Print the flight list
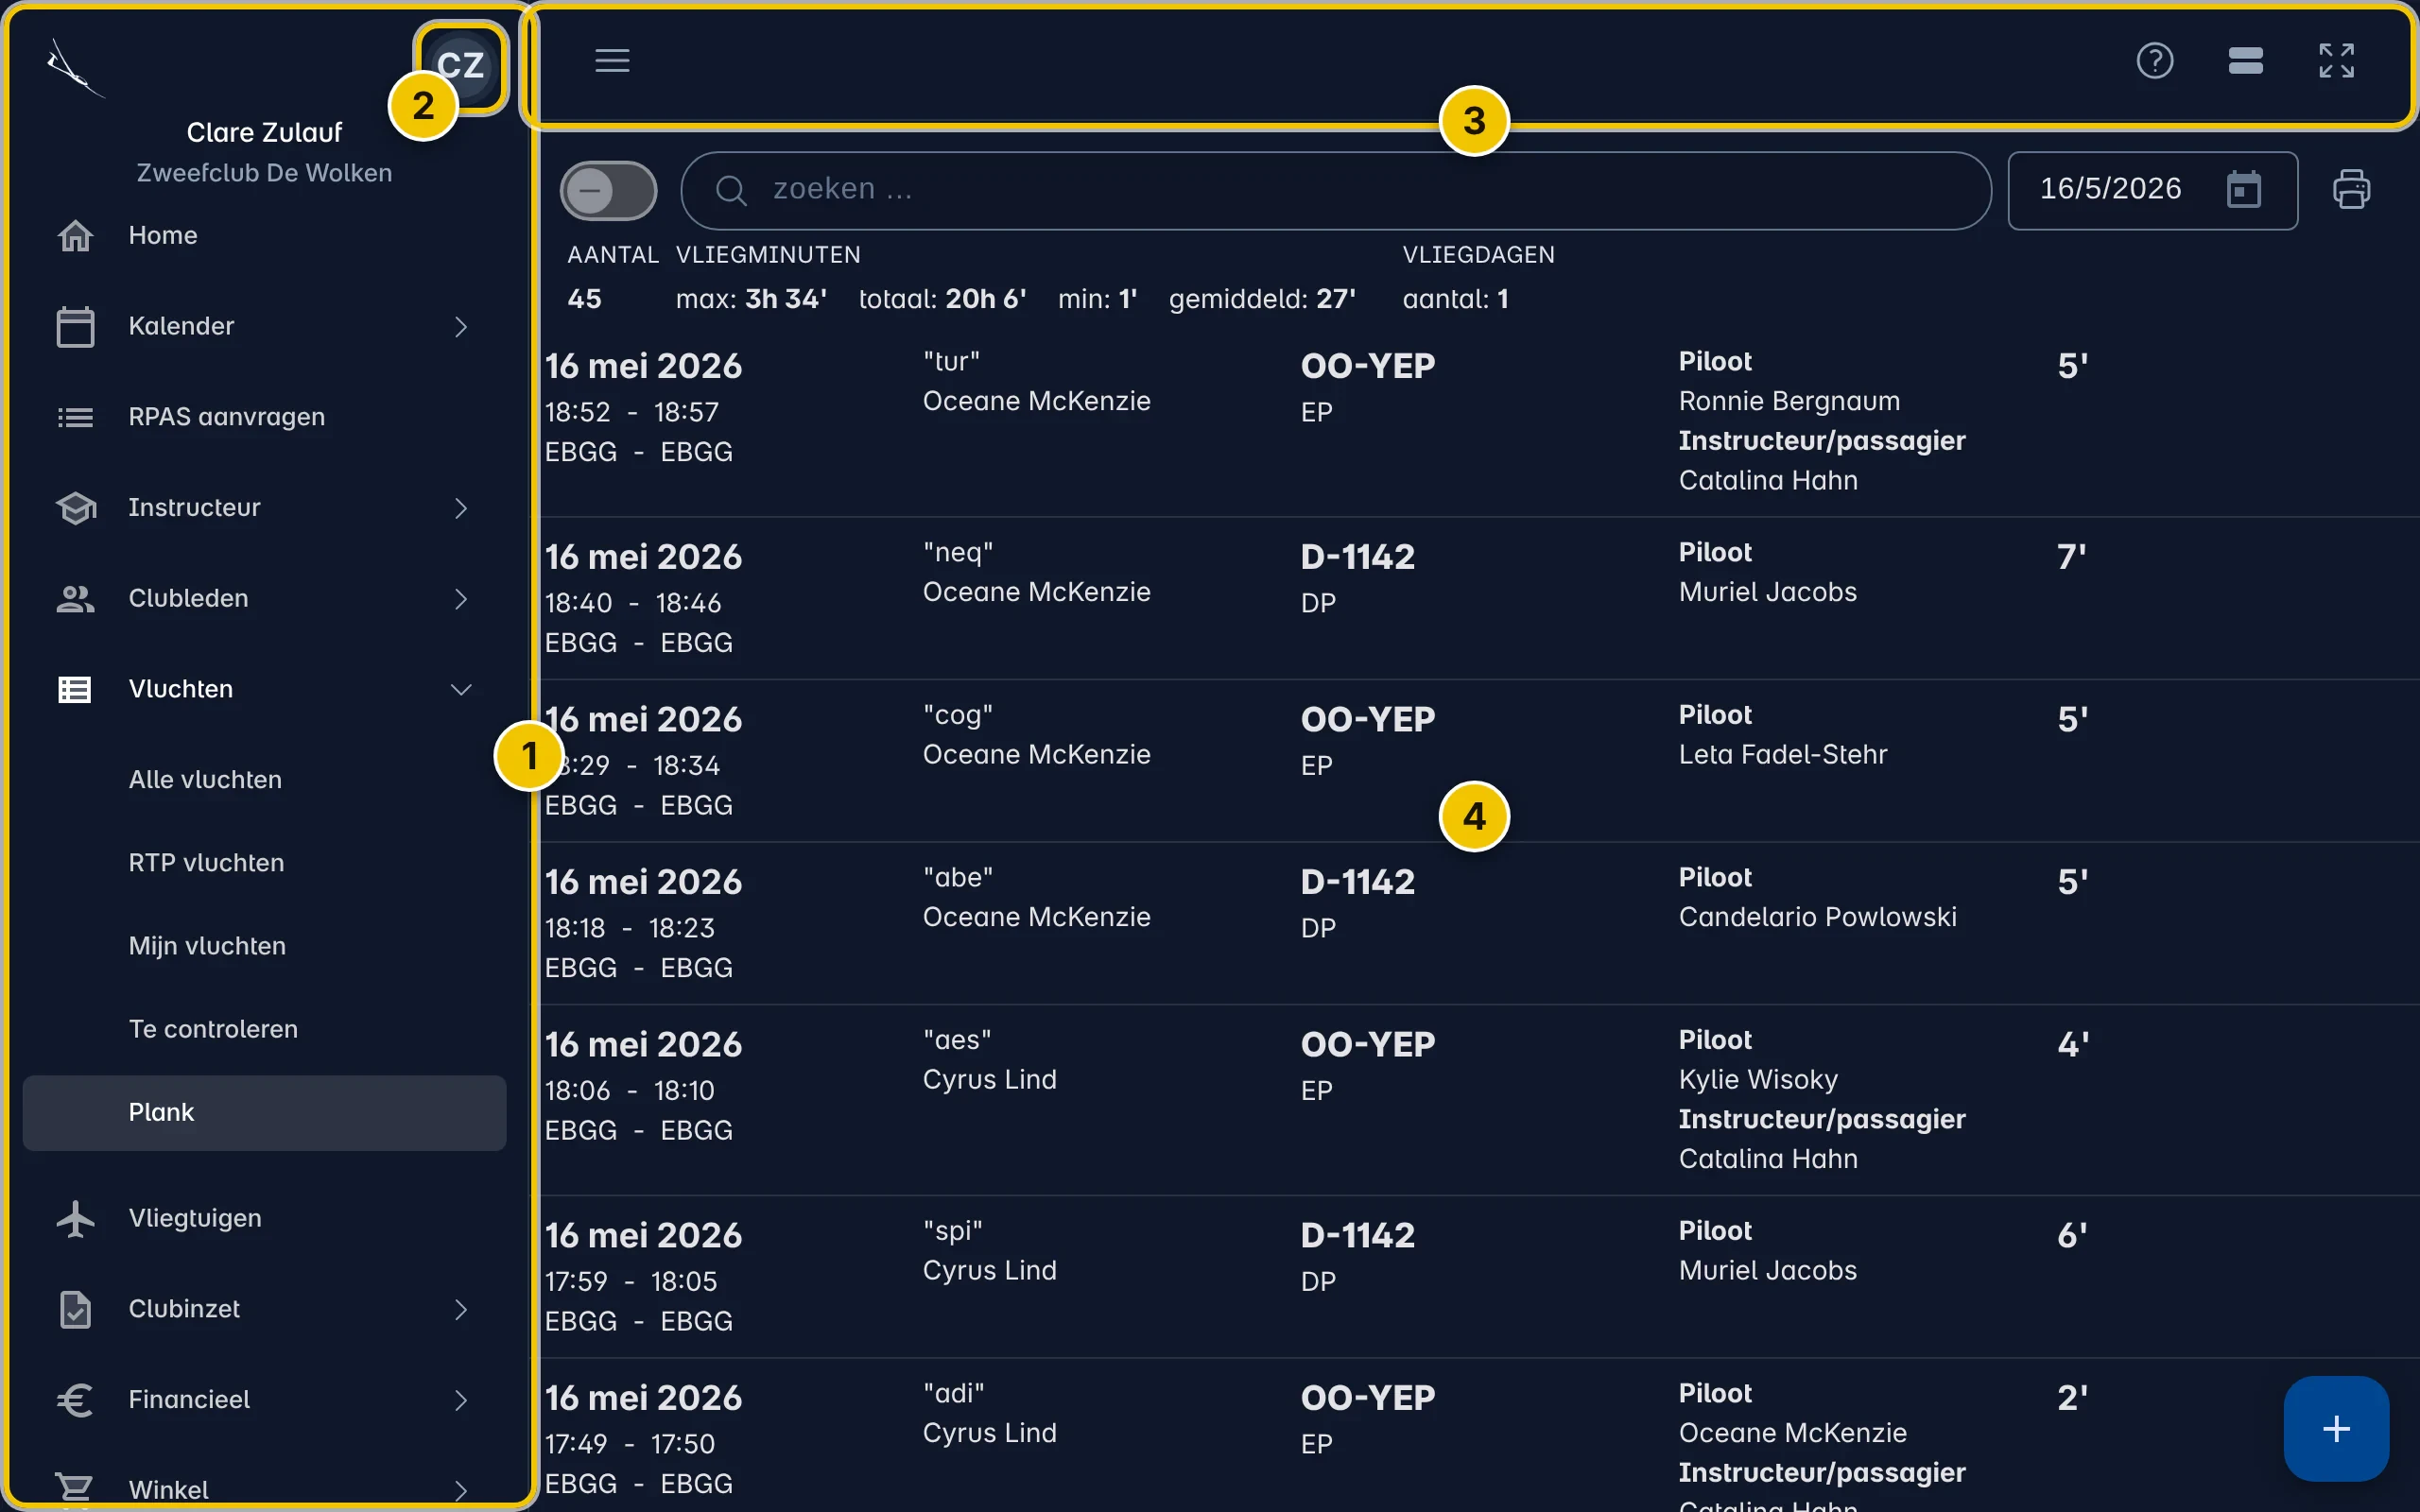The height and width of the screenshot is (1512, 2420). (2350, 189)
